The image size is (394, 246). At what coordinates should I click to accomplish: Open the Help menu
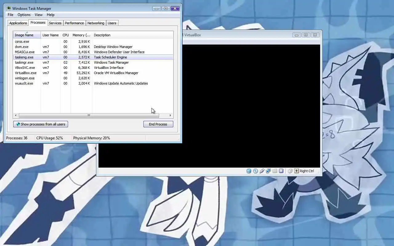(x=50, y=15)
